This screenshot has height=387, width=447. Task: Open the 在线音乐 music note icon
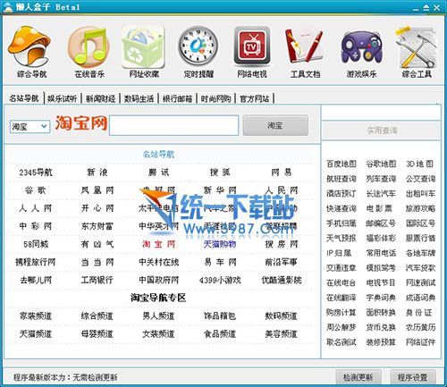click(x=89, y=46)
